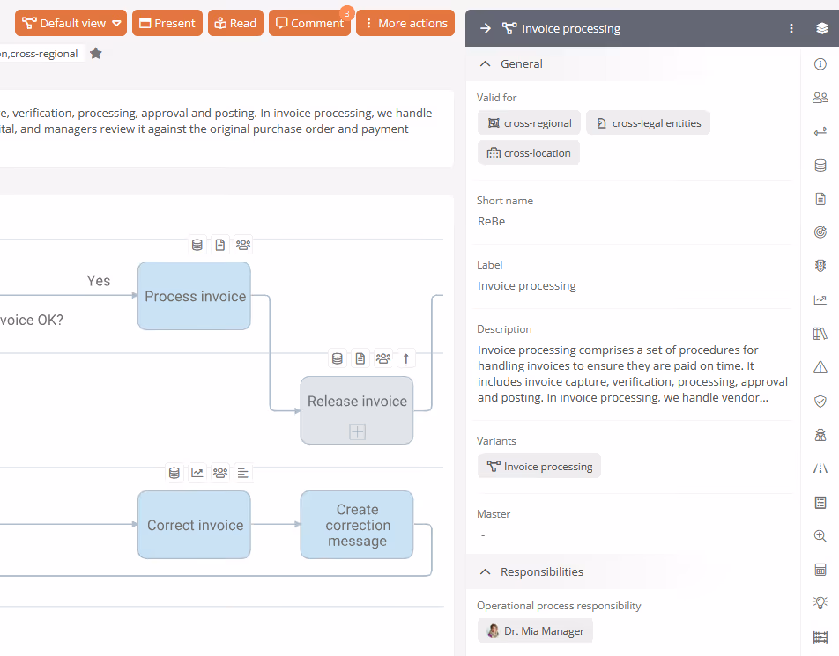Select the Create correction message task

pos(357,525)
